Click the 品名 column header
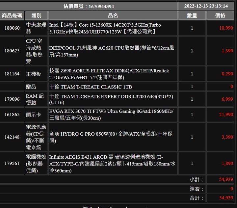 (113, 15)
